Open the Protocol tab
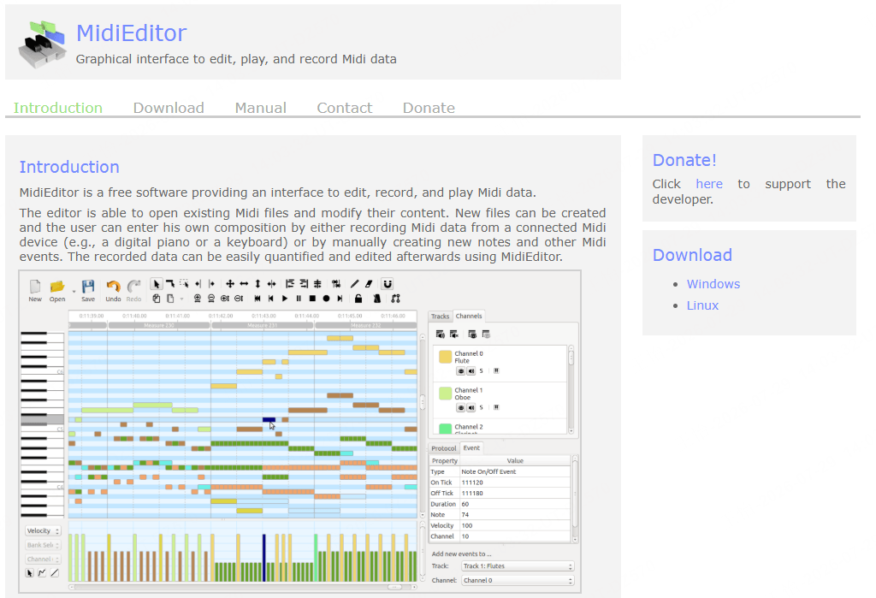Viewport: 876px width, 598px height. click(444, 448)
